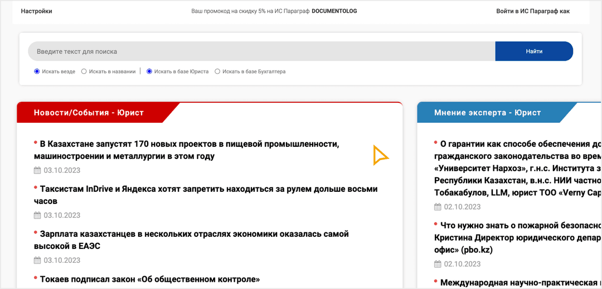This screenshot has width=602, height=289.
Task: Choose 'Искать в базе Юриста' option
Action: 149,72
